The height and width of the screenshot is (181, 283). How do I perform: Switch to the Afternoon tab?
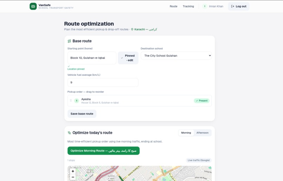tap(202, 133)
